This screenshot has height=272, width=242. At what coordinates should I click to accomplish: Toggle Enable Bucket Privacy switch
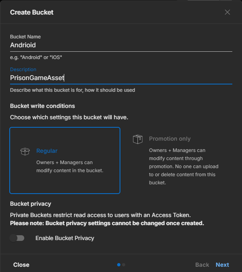click(17, 238)
